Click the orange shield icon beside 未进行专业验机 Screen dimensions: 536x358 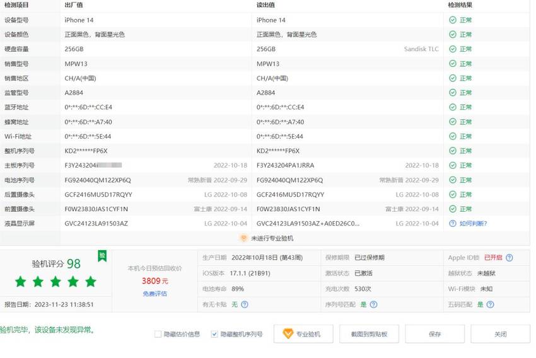coord(243,238)
